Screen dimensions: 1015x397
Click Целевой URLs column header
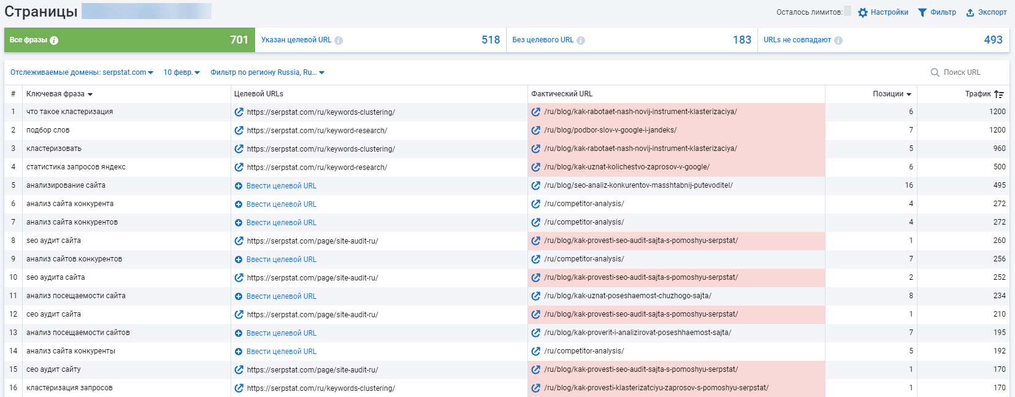259,94
